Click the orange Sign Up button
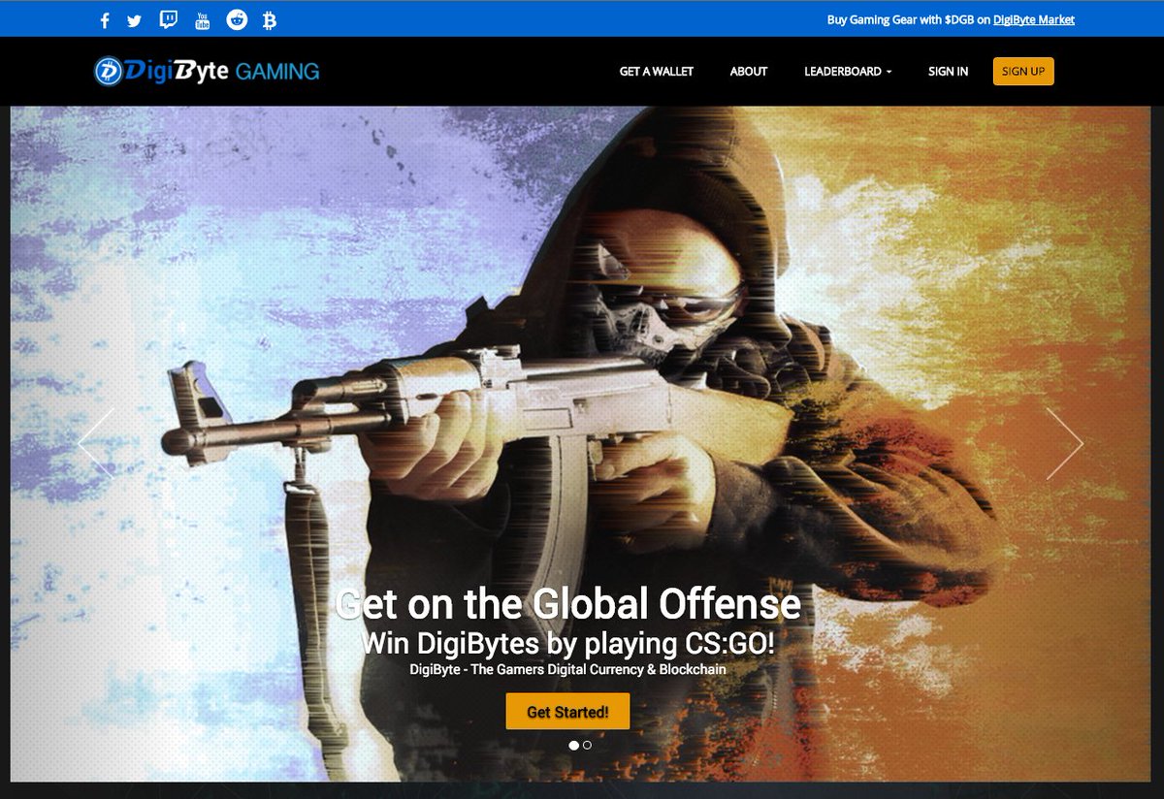This screenshot has width=1164, height=799. [1023, 71]
